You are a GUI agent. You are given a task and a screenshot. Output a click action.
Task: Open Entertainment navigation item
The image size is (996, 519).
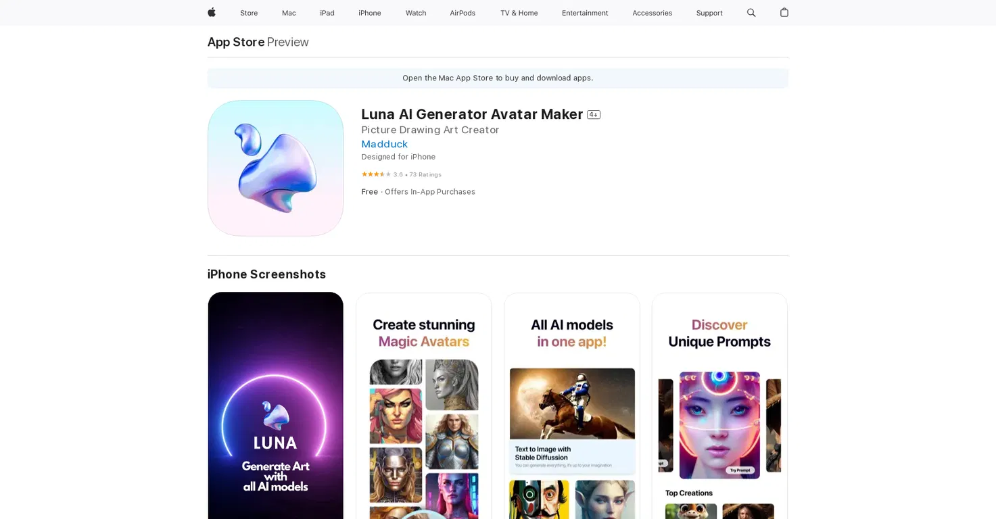(585, 13)
